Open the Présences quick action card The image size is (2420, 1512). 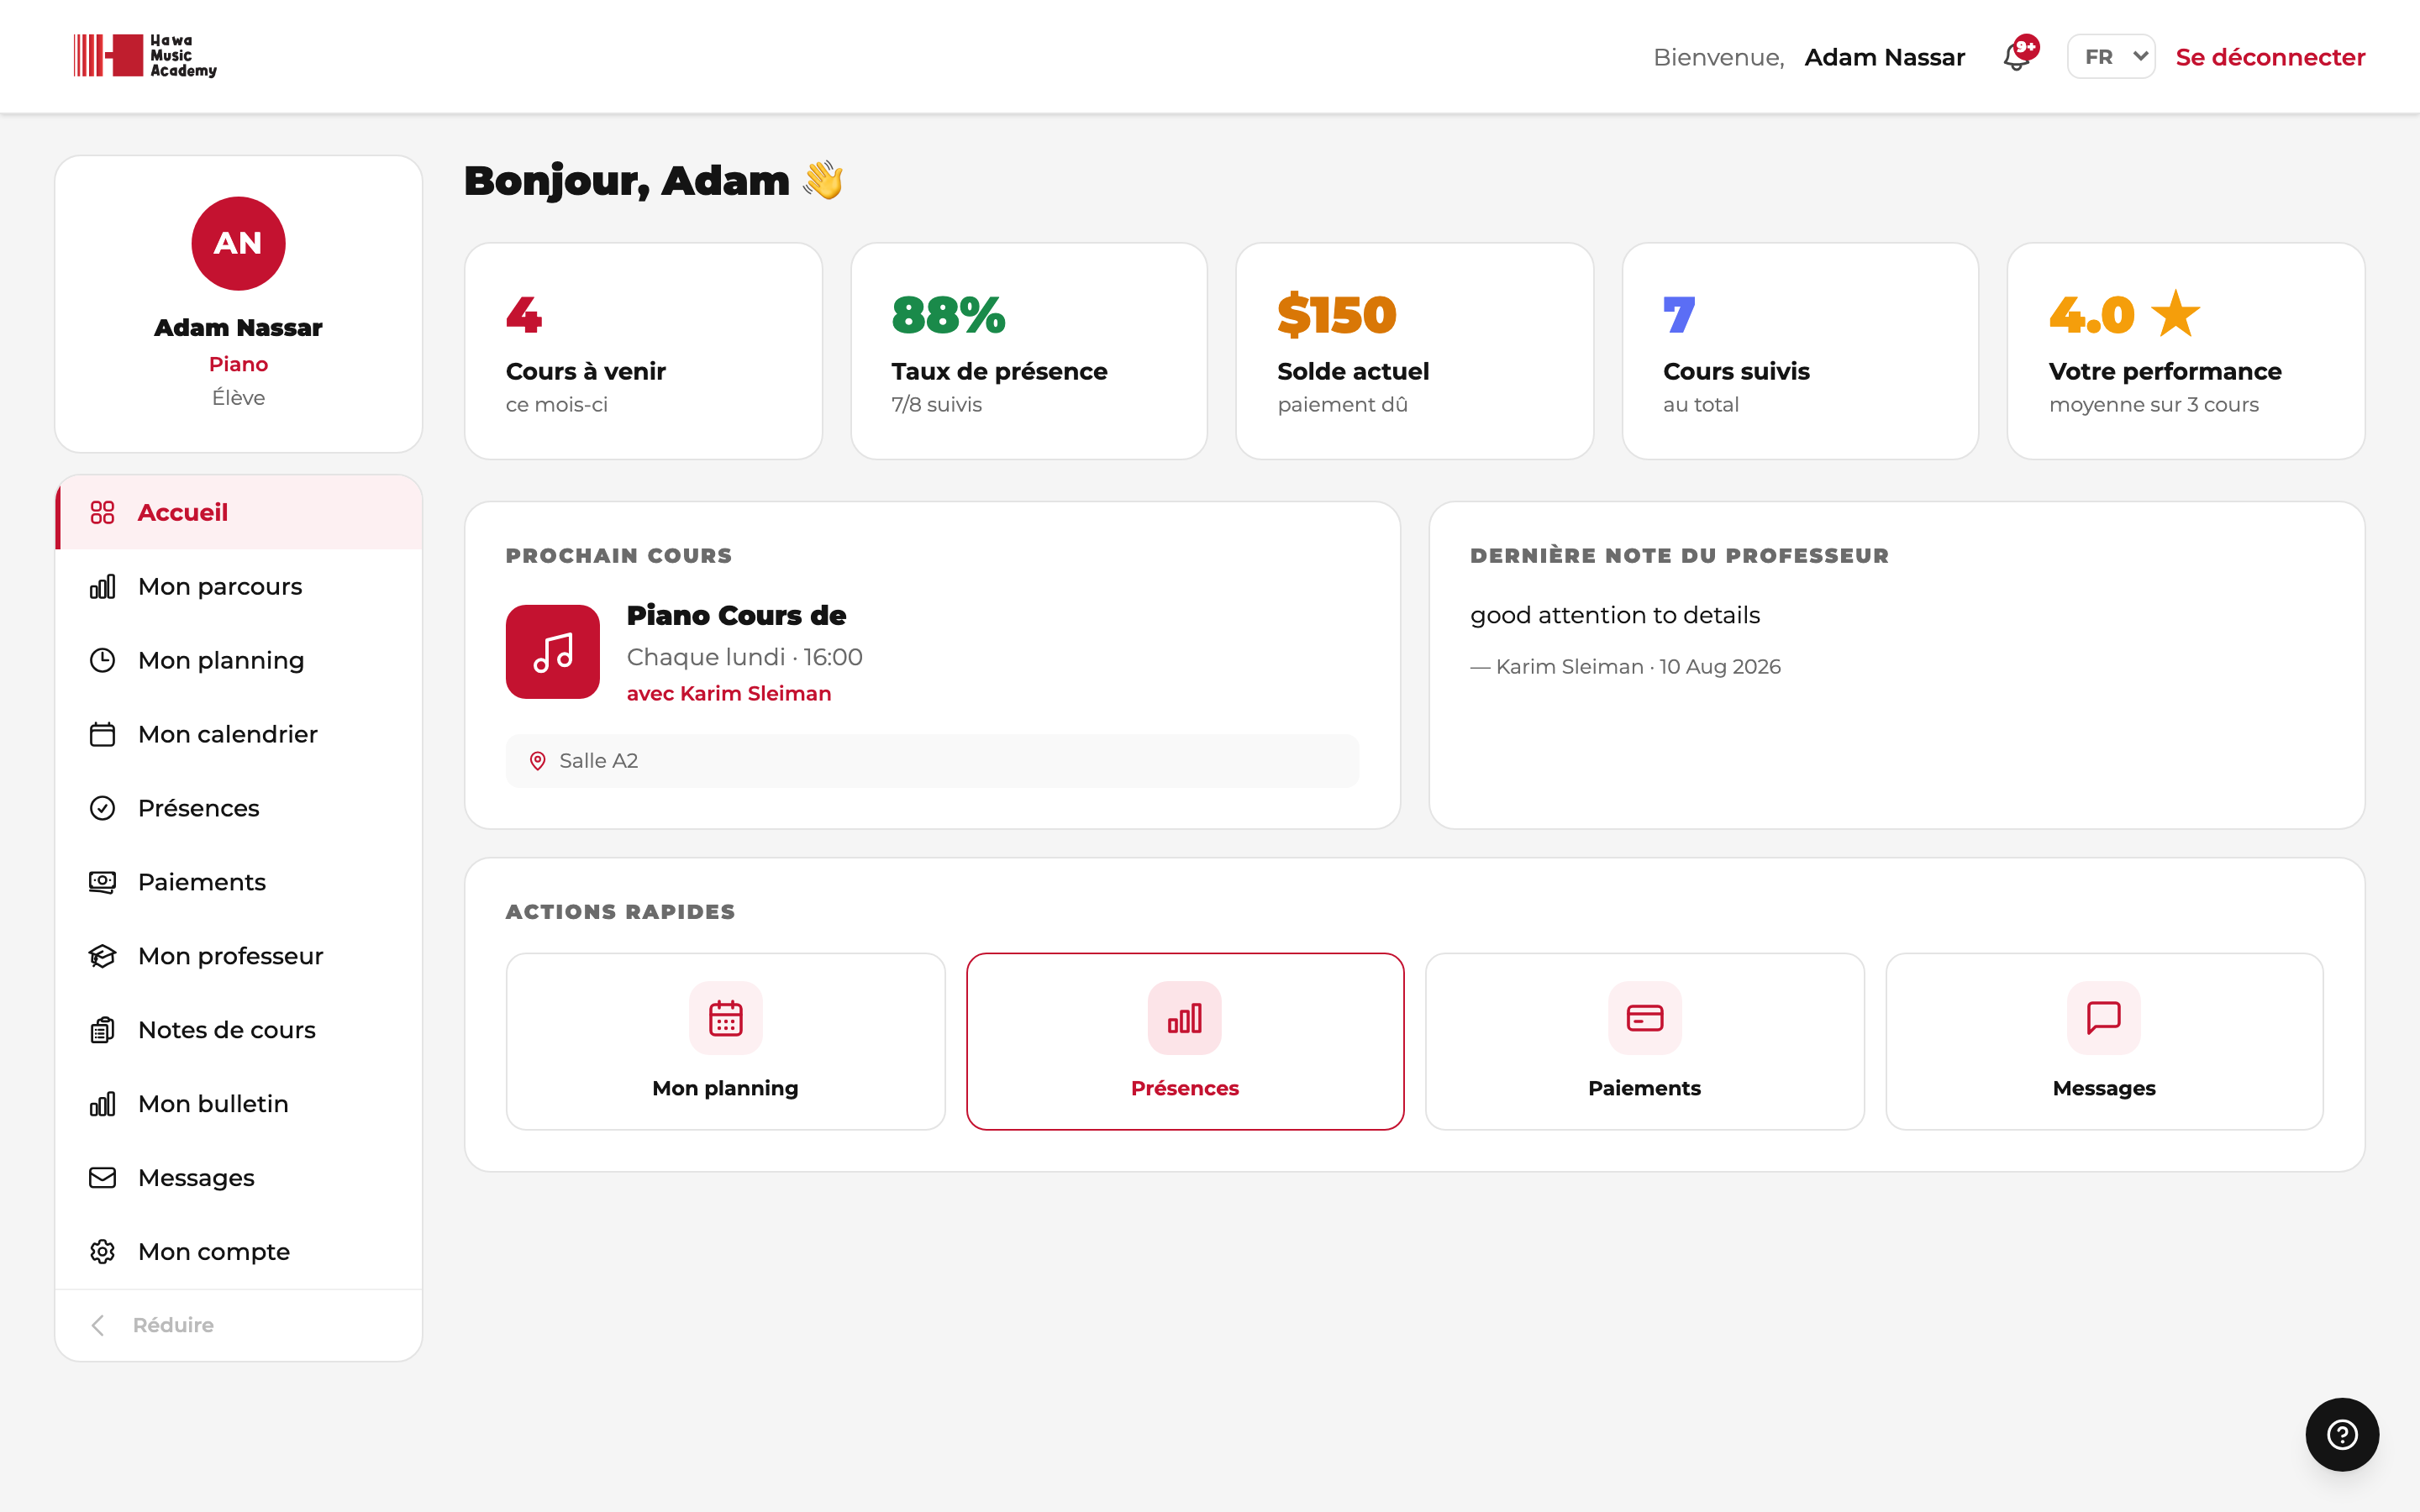1185,1041
